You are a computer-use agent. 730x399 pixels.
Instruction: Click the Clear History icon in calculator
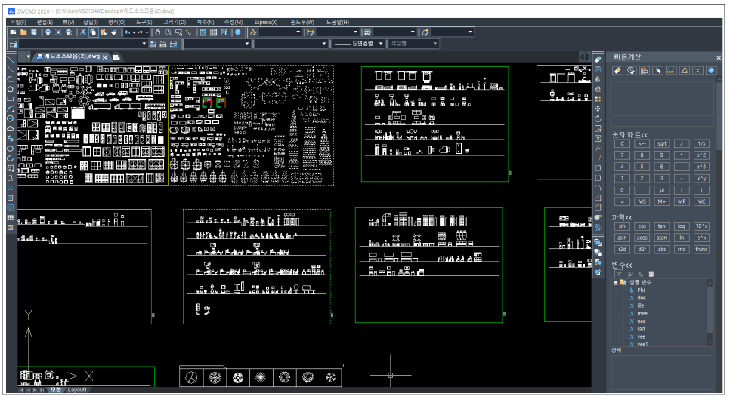[631, 71]
